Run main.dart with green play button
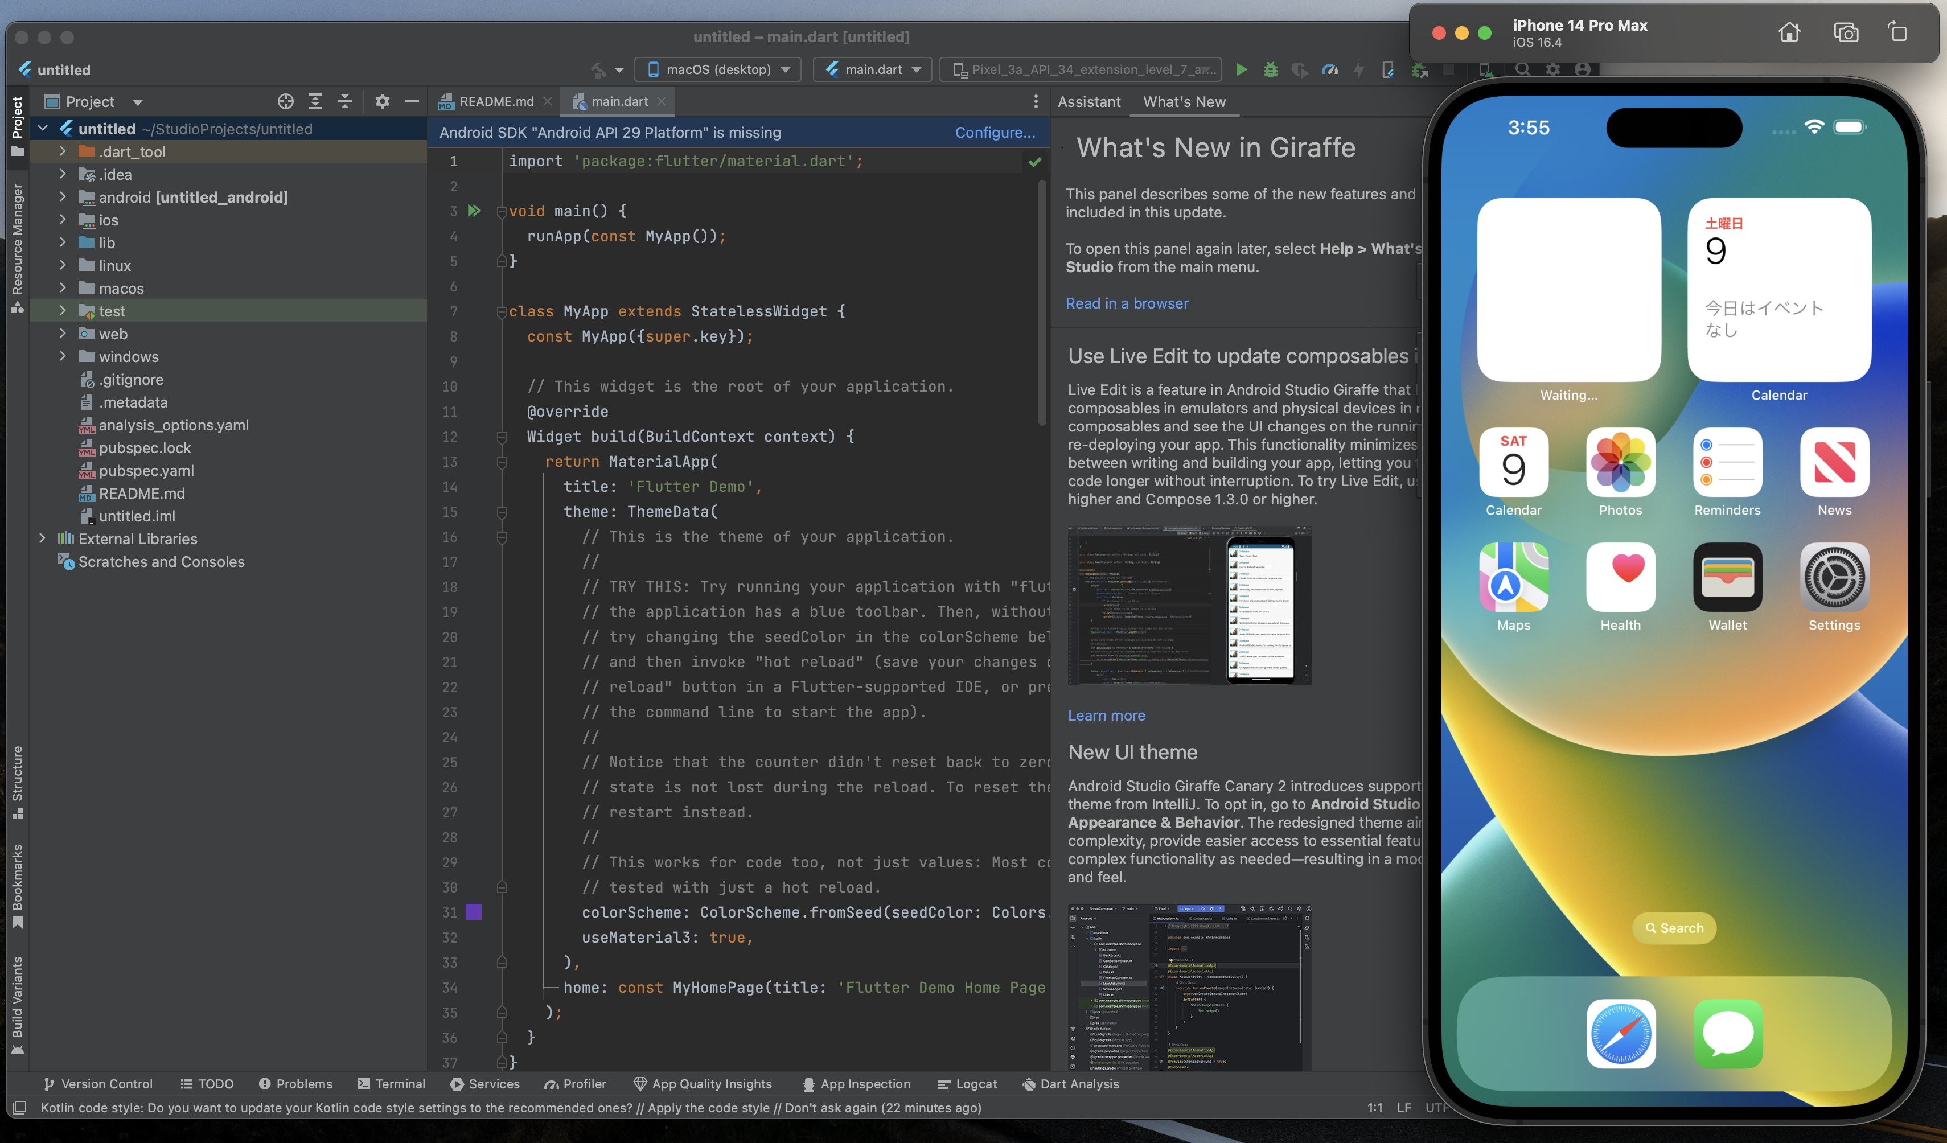Screen dimensions: 1947x1143 [1241, 69]
